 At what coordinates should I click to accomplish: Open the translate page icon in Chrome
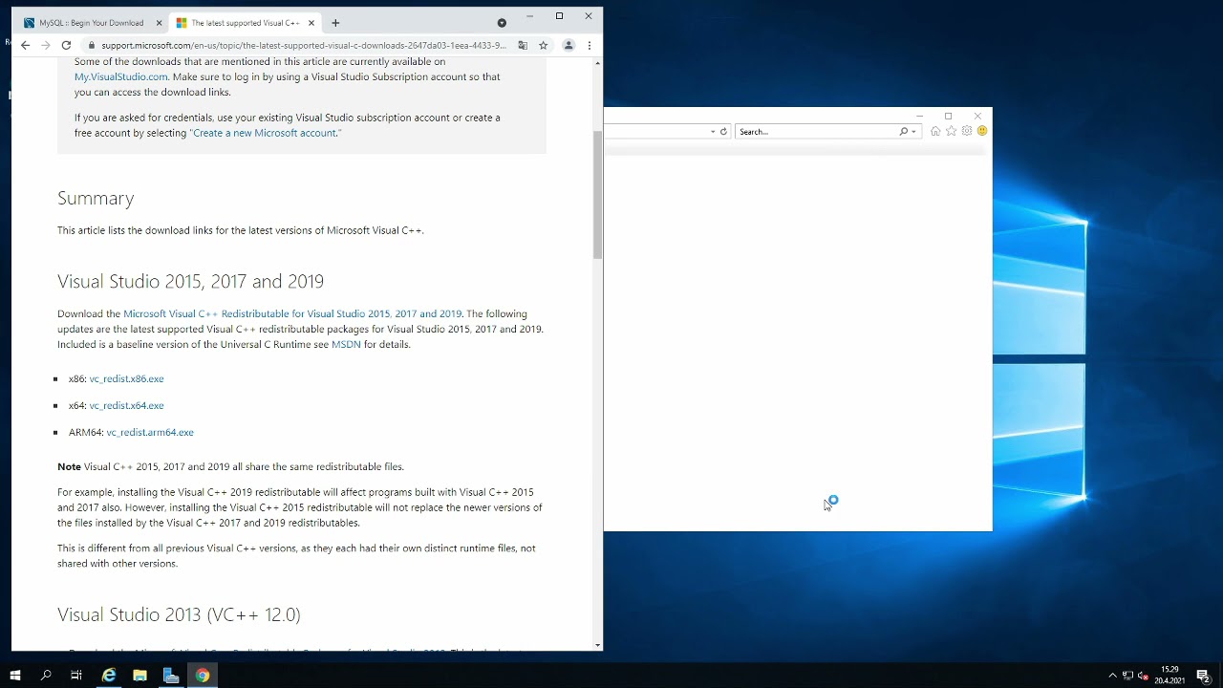point(523,45)
